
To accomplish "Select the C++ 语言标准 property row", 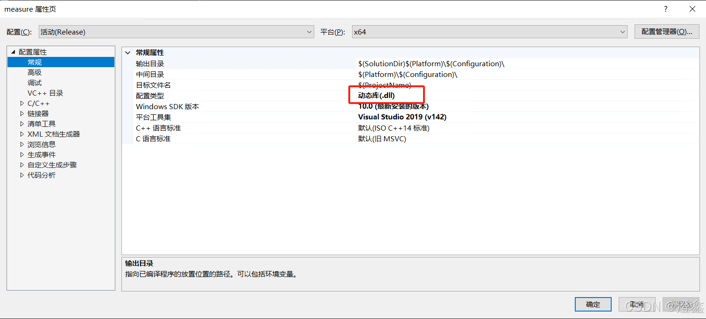I will click(411, 128).
